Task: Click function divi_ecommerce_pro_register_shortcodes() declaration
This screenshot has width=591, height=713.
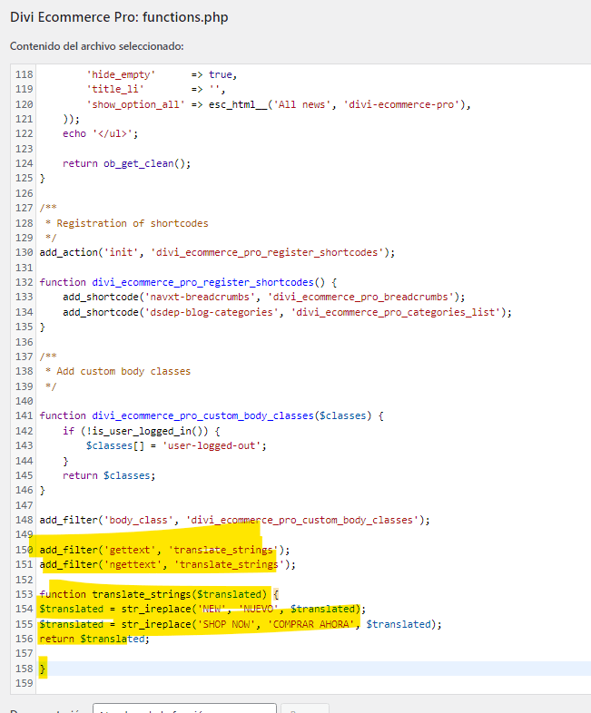Action: [x=188, y=282]
